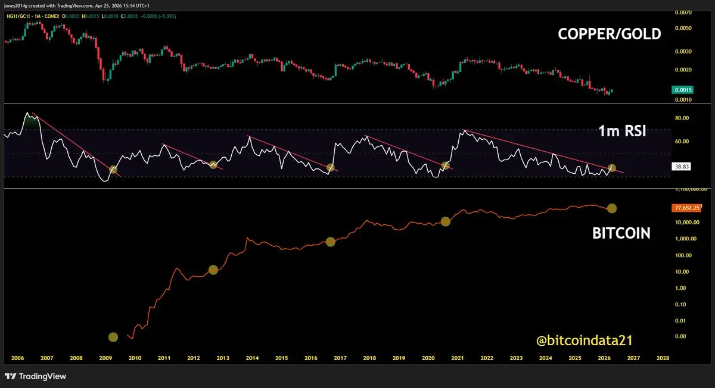The image size is (715, 388).
Task: Click the 0.0050 price axis label
Action: pos(683,28)
